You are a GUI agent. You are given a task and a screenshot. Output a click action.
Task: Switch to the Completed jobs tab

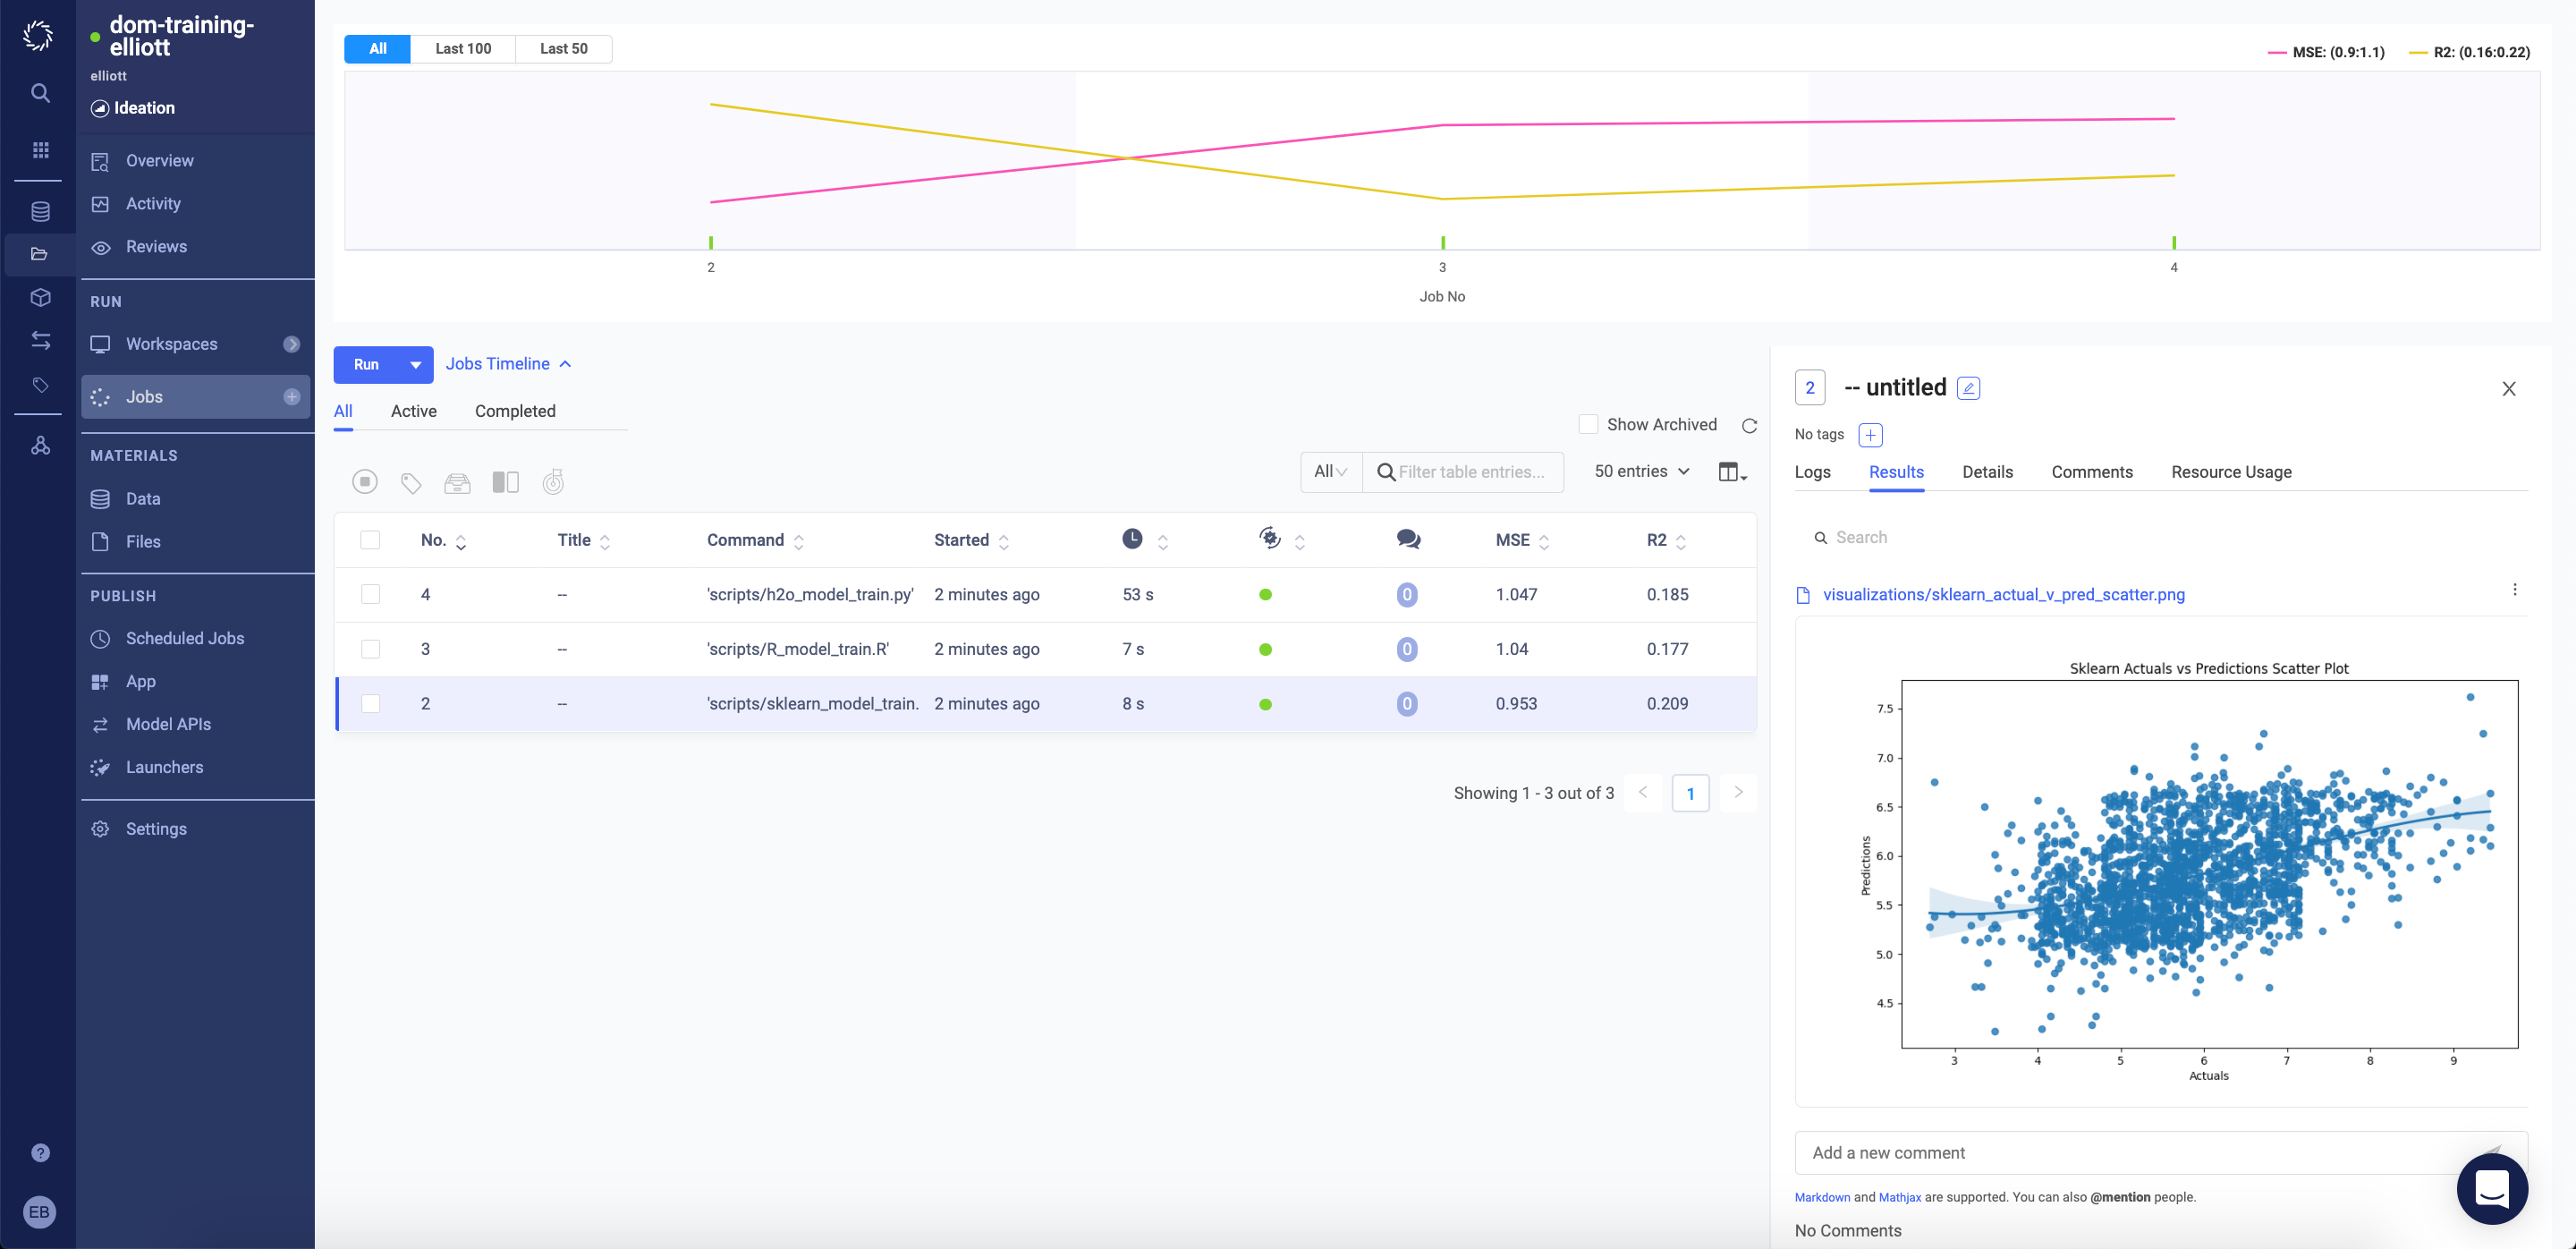[x=515, y=411]
